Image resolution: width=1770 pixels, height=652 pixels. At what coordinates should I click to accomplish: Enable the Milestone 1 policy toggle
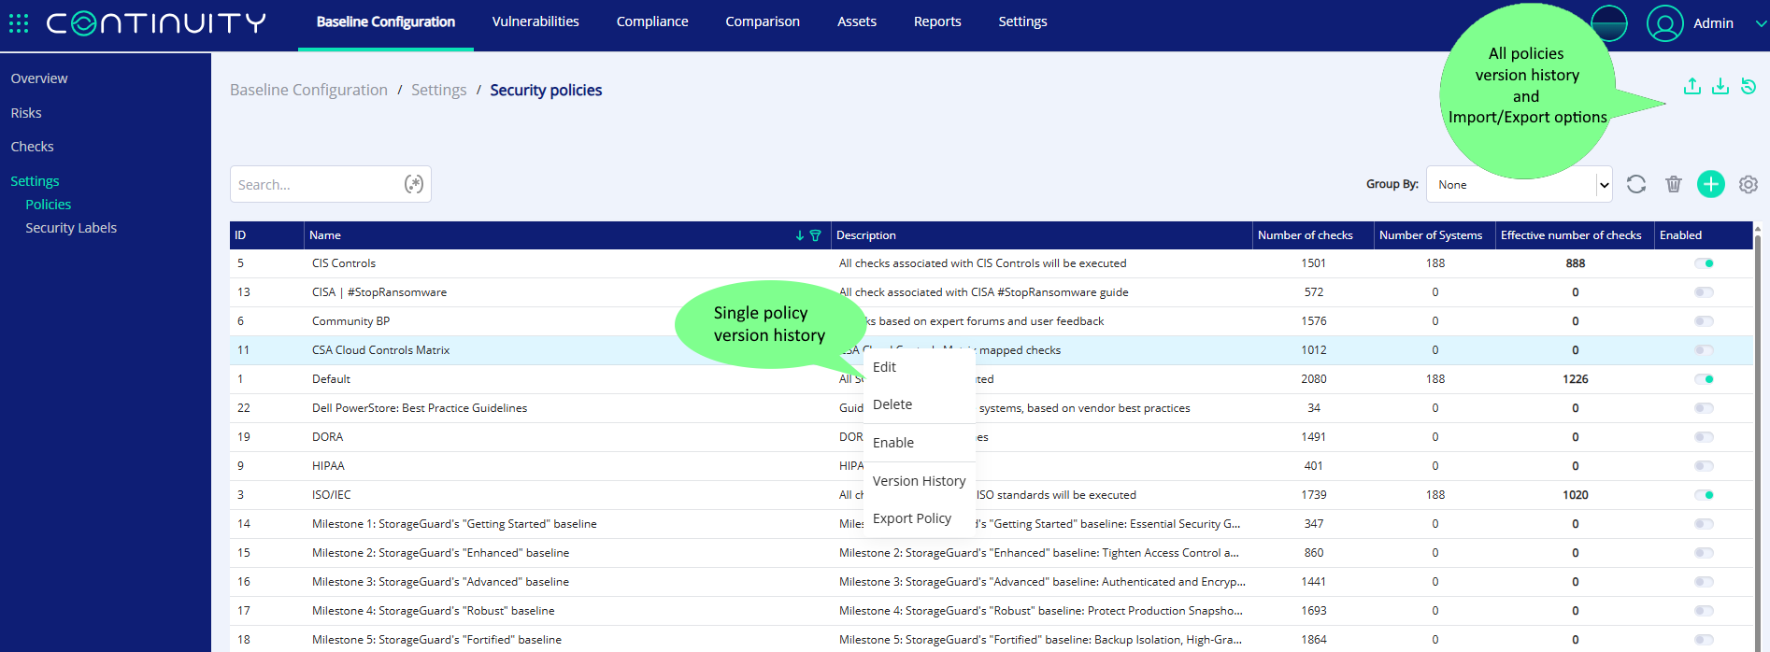[1704, 524]
